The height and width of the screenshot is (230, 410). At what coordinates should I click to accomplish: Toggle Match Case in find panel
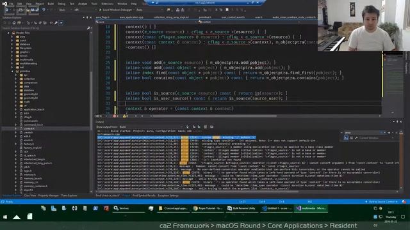coord(346,138)
